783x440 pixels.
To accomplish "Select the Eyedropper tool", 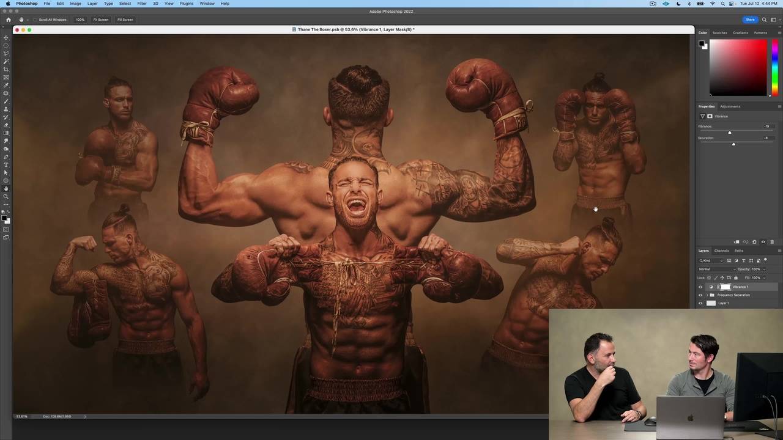I will point(6,86).
